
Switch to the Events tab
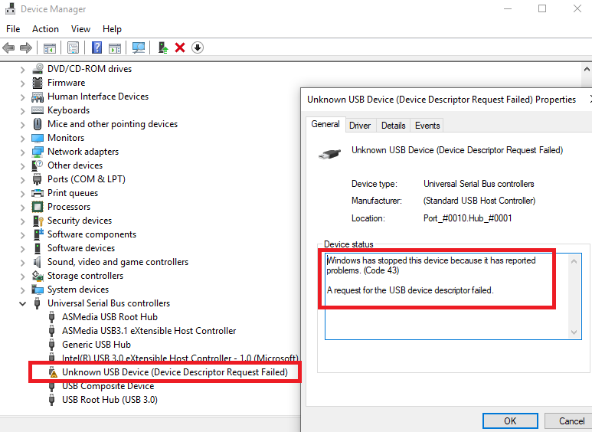click(427, 126)
